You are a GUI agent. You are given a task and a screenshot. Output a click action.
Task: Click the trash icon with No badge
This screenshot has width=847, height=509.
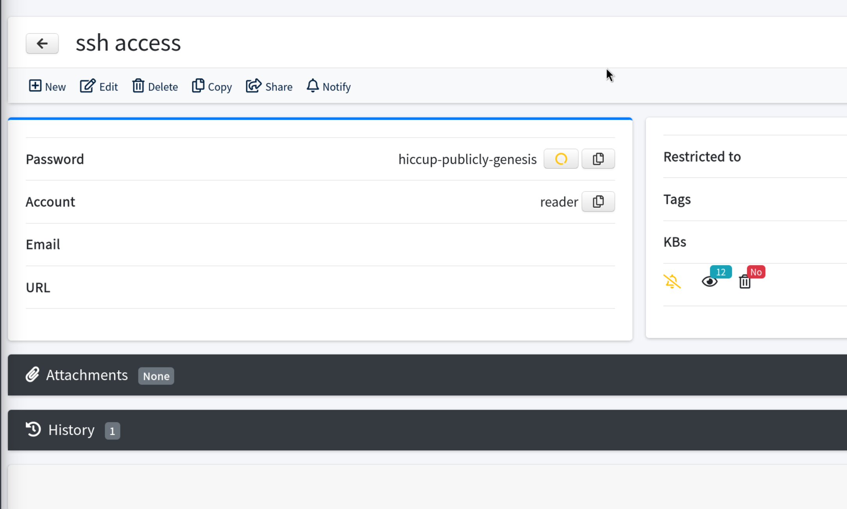(745, 282)
